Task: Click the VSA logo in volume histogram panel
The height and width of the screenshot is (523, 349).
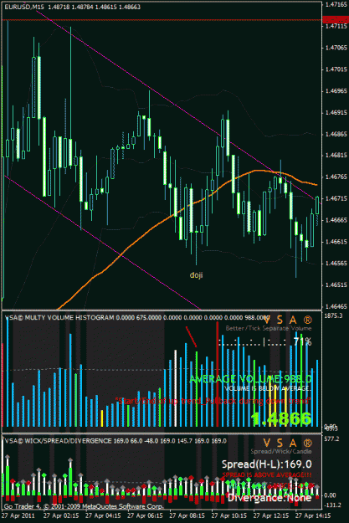Action: click(x=288, y=320)
